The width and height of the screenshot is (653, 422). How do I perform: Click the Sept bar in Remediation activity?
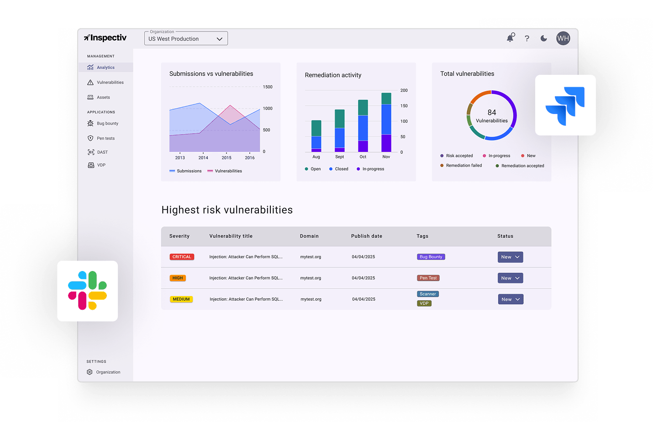[x=340, y=130]
